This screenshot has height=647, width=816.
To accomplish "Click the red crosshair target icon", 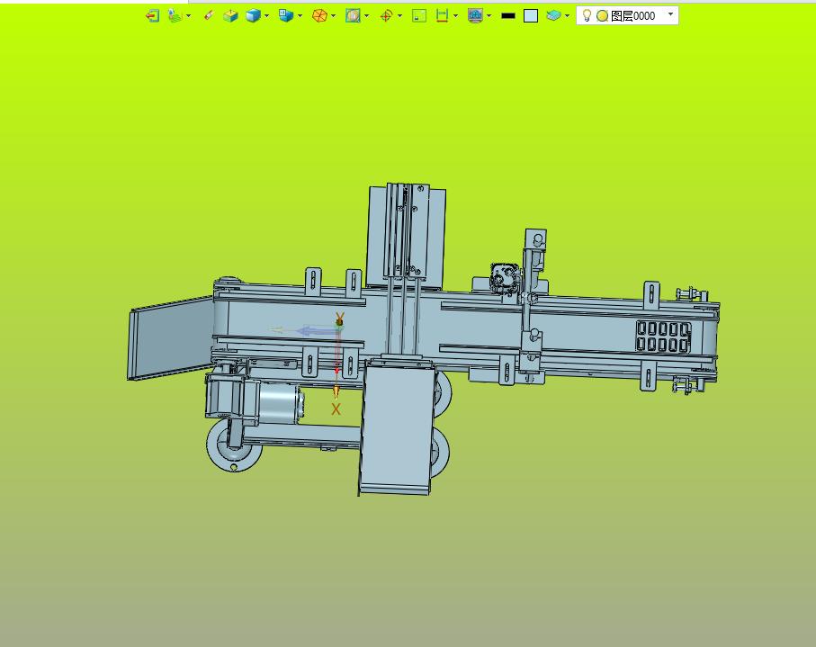I will (386, 16).
